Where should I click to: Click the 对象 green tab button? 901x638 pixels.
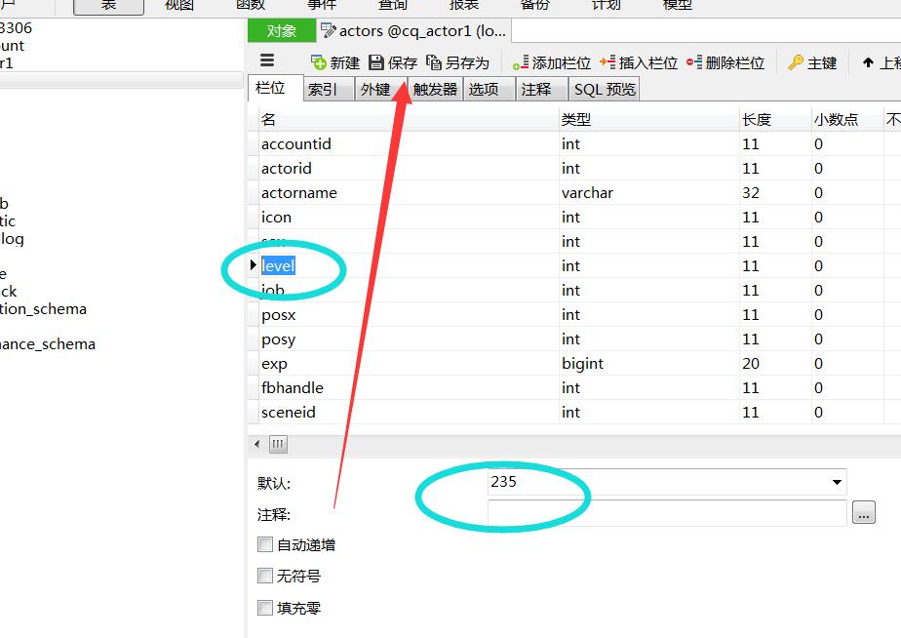282,31
